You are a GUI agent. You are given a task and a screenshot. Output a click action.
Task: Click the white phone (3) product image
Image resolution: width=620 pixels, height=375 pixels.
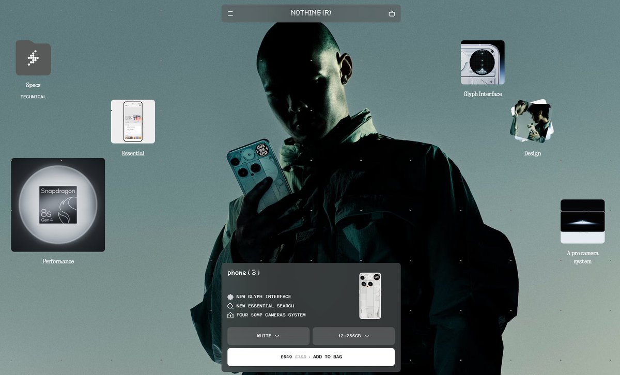click(370, 295)
